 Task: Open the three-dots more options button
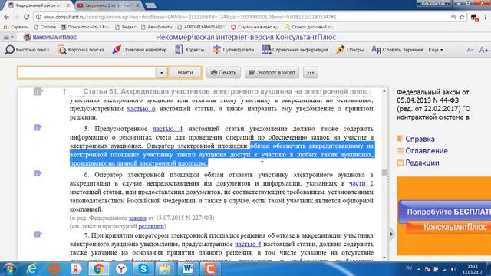point(310,73)
